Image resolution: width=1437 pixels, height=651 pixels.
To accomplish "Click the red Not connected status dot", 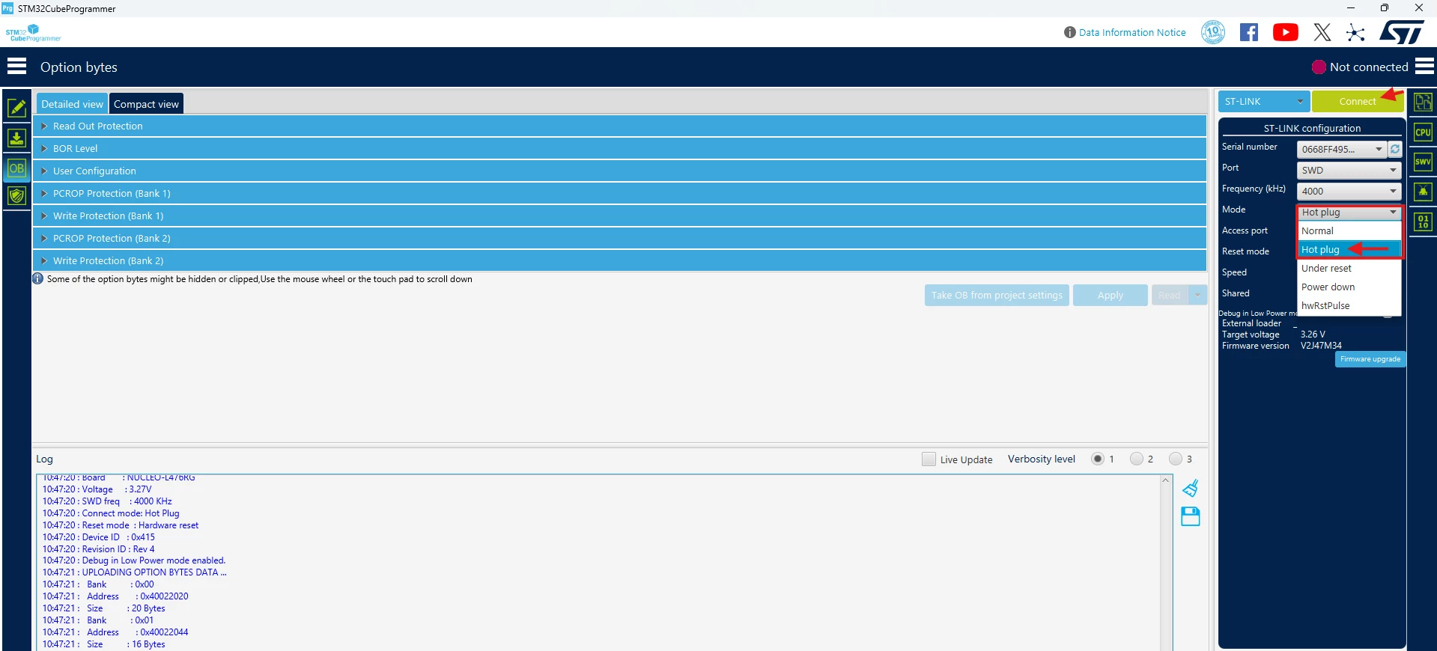I will coord(1319,67).
